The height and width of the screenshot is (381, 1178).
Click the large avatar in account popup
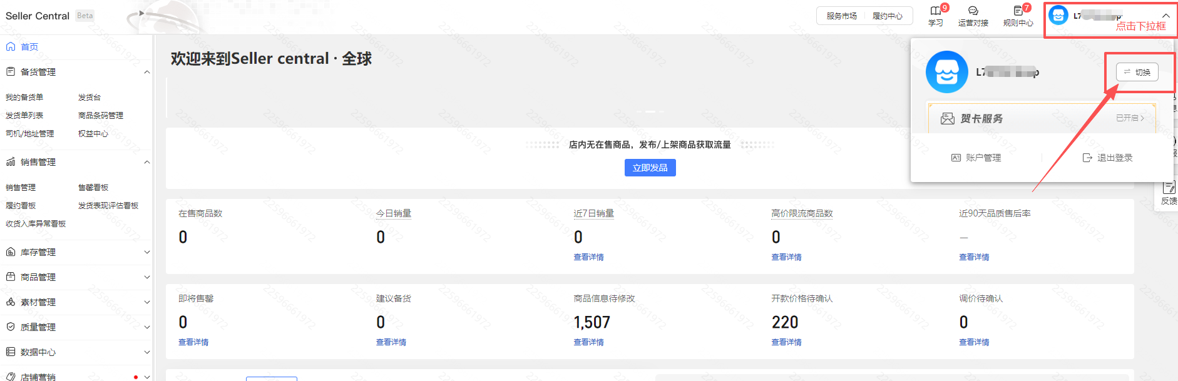pos(947,72)
